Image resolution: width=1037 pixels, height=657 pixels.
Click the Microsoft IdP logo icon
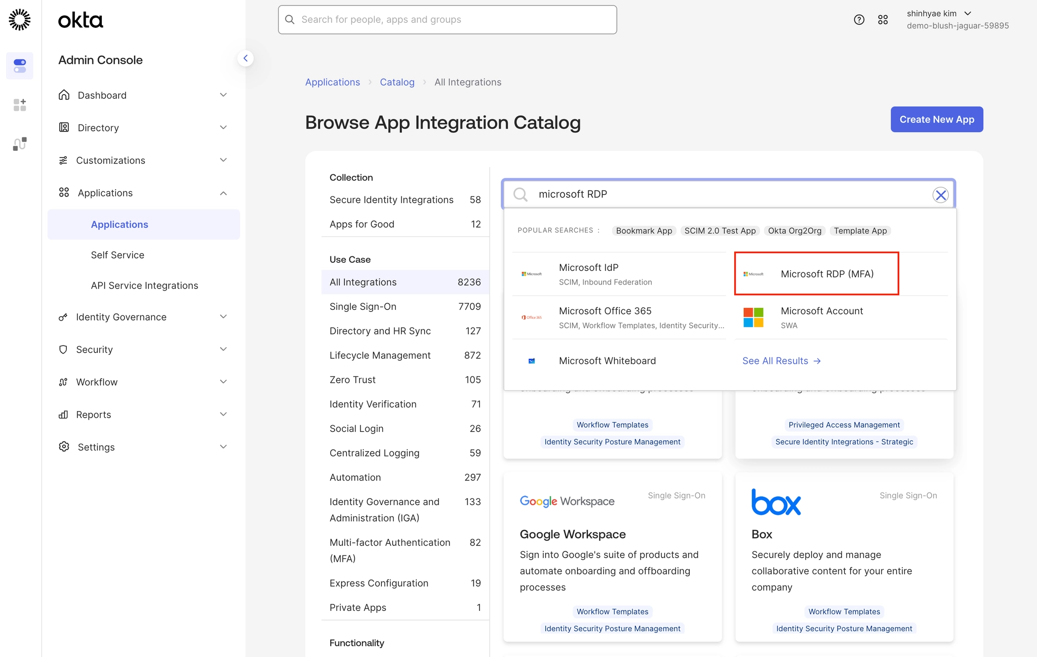click(x=532, y=274)
